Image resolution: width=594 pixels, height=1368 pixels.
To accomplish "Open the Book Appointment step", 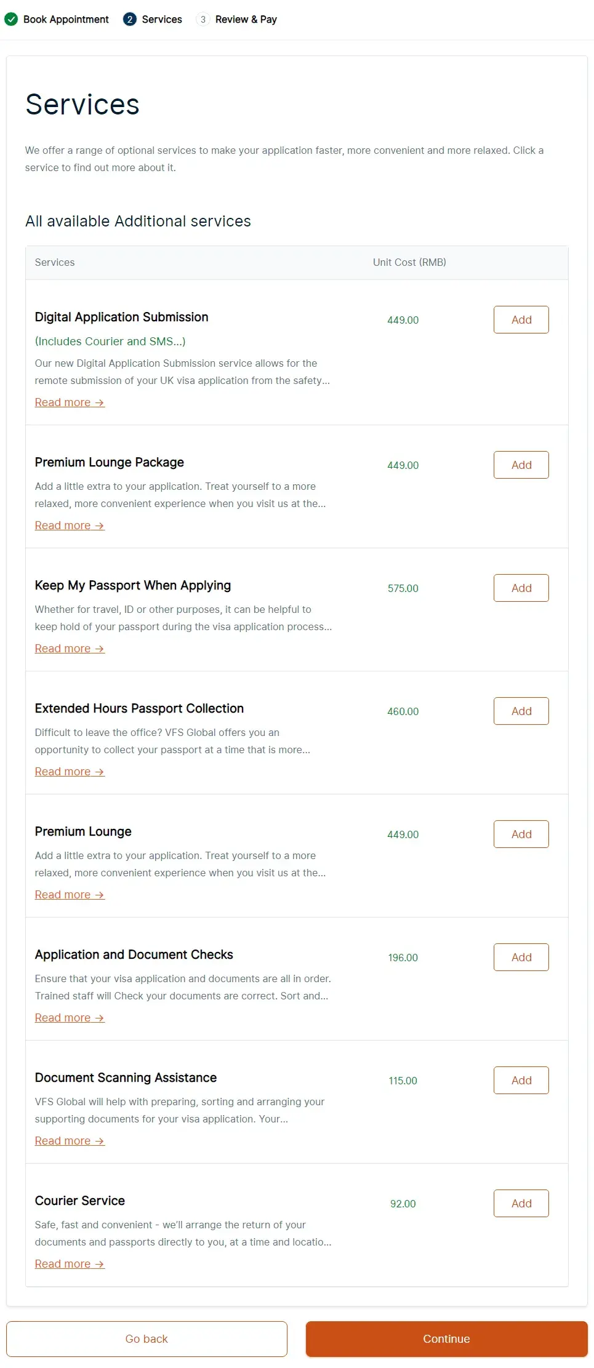I will point(66,19).
